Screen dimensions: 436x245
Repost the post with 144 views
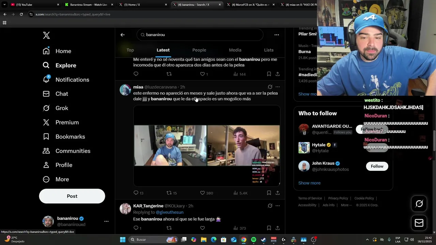tap(169, 74)
